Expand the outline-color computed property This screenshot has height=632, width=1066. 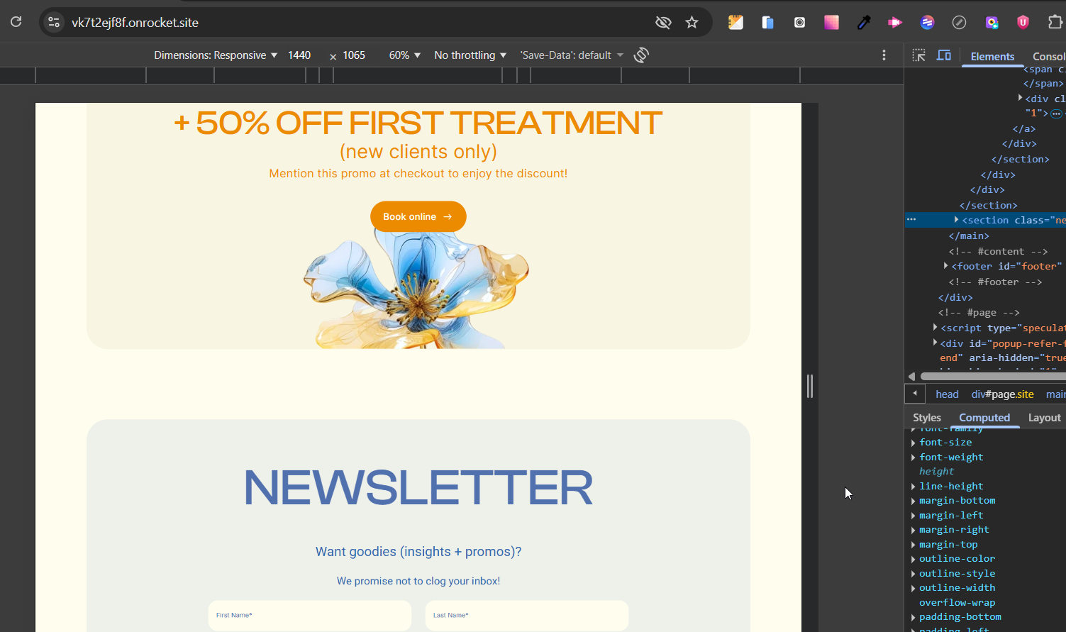(914, 559)
